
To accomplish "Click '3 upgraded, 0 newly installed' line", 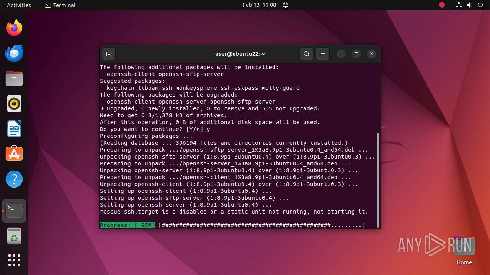I will point(210,108).
